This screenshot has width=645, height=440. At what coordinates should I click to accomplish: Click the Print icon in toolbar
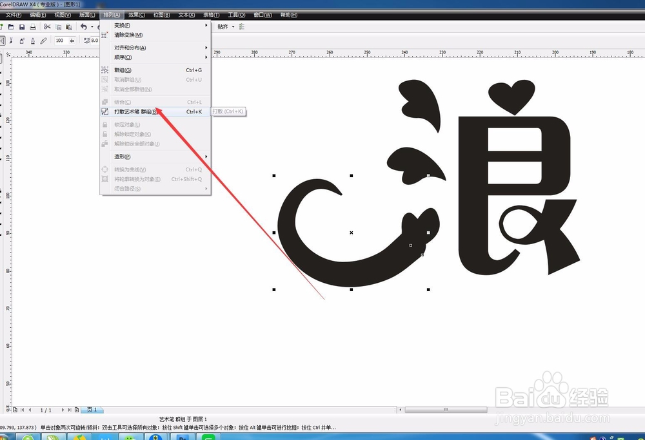pyautogui.click(x=33, y=27)
